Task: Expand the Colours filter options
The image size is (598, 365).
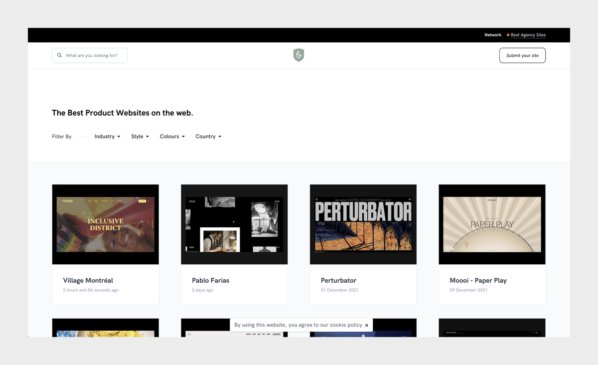Action: [172, 136]
